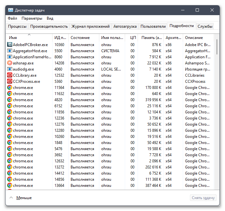225x211 pixels.
Task: Switch to the Автозагрузка tab
Action: [x=125, y=26]
